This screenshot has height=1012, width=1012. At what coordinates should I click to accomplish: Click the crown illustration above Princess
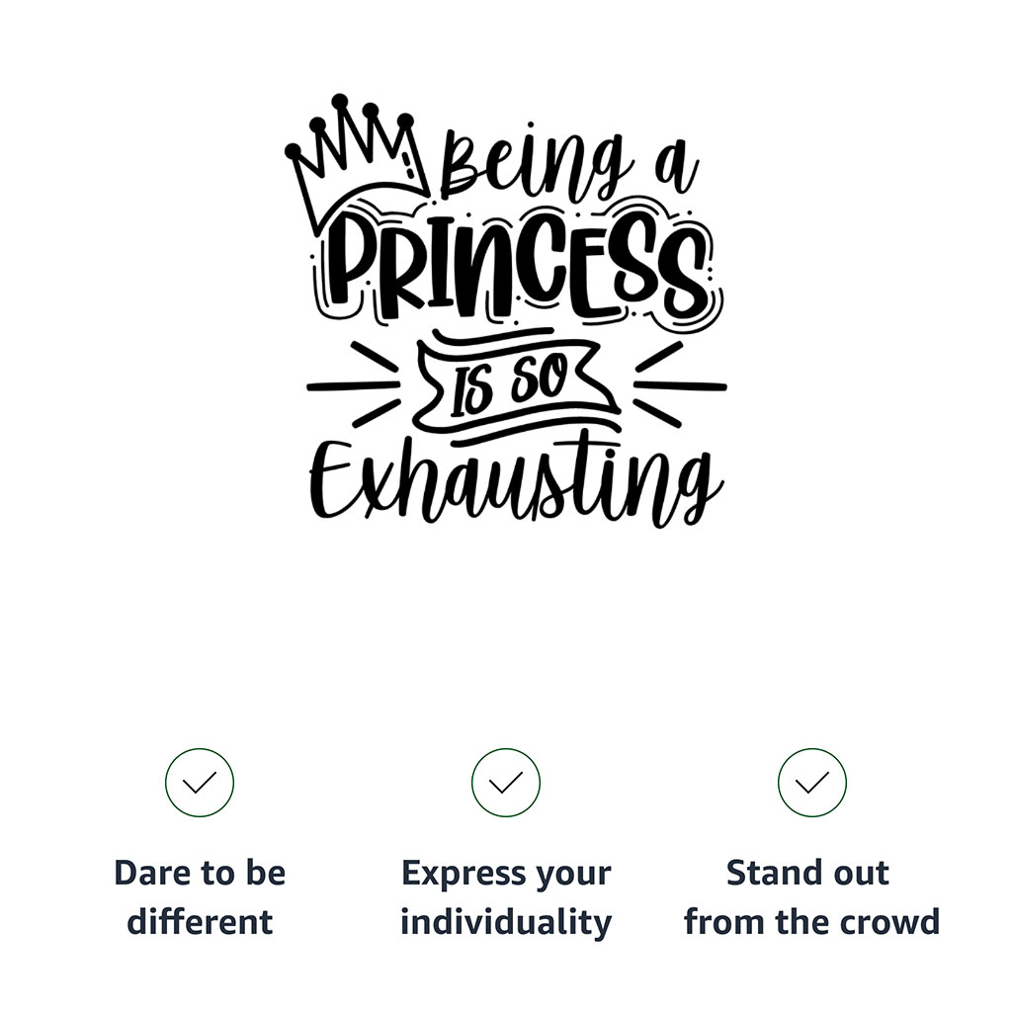(x=356, y=165)
